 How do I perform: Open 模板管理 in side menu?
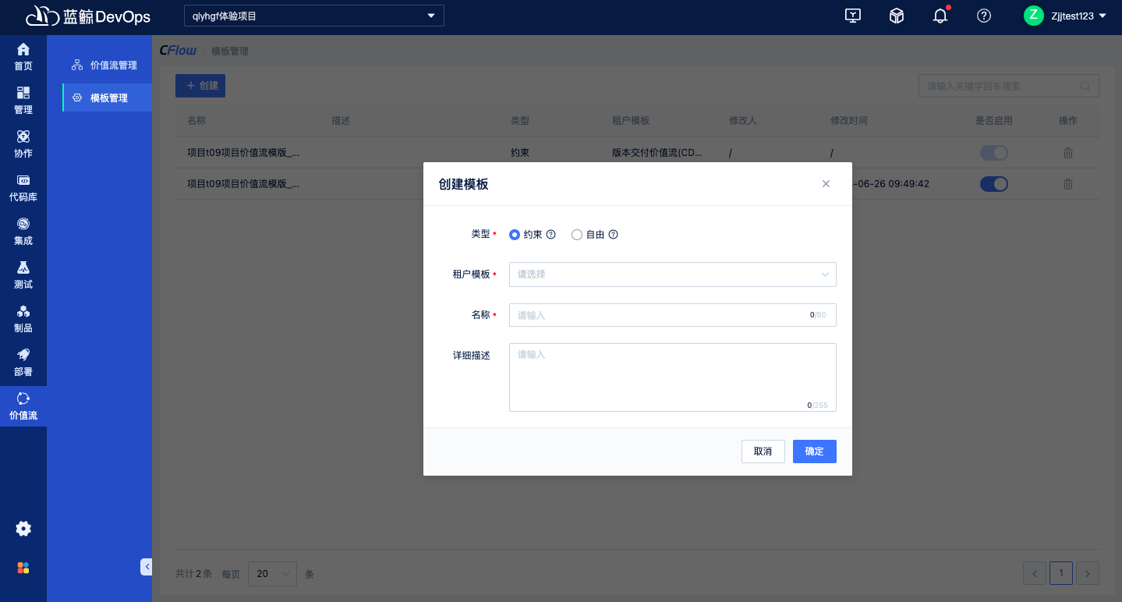pyautogui.click(x=107, y=97)
